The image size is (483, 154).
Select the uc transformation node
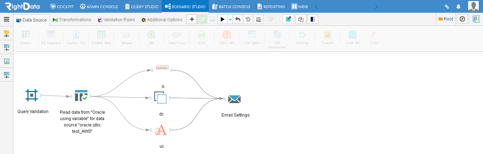[161, 130]
